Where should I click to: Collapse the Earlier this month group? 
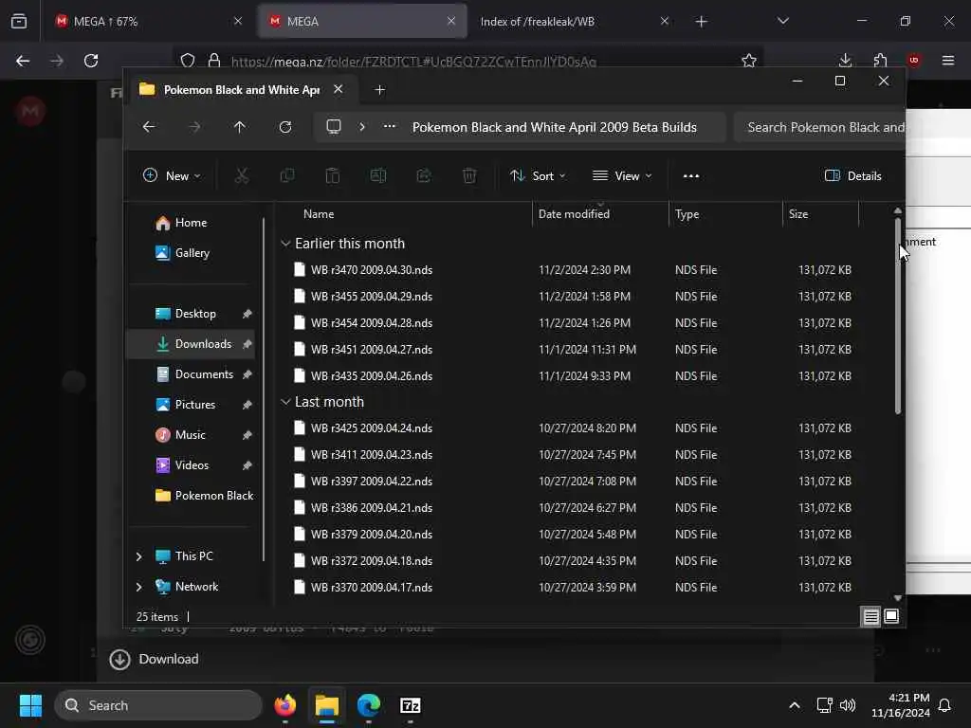click(x=285, y=244)
